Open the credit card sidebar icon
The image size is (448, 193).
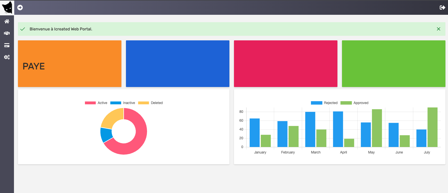[7, 45]
